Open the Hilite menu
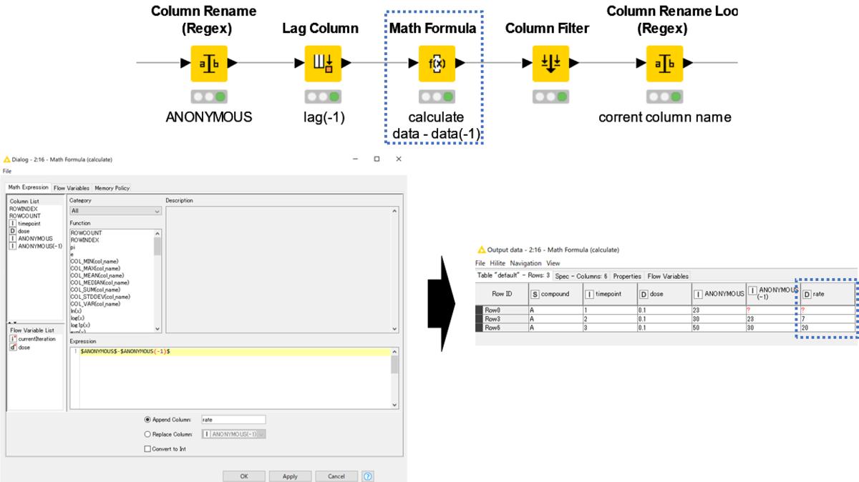The width and height of the screenshot is (859, 482). tap(498, 263)
